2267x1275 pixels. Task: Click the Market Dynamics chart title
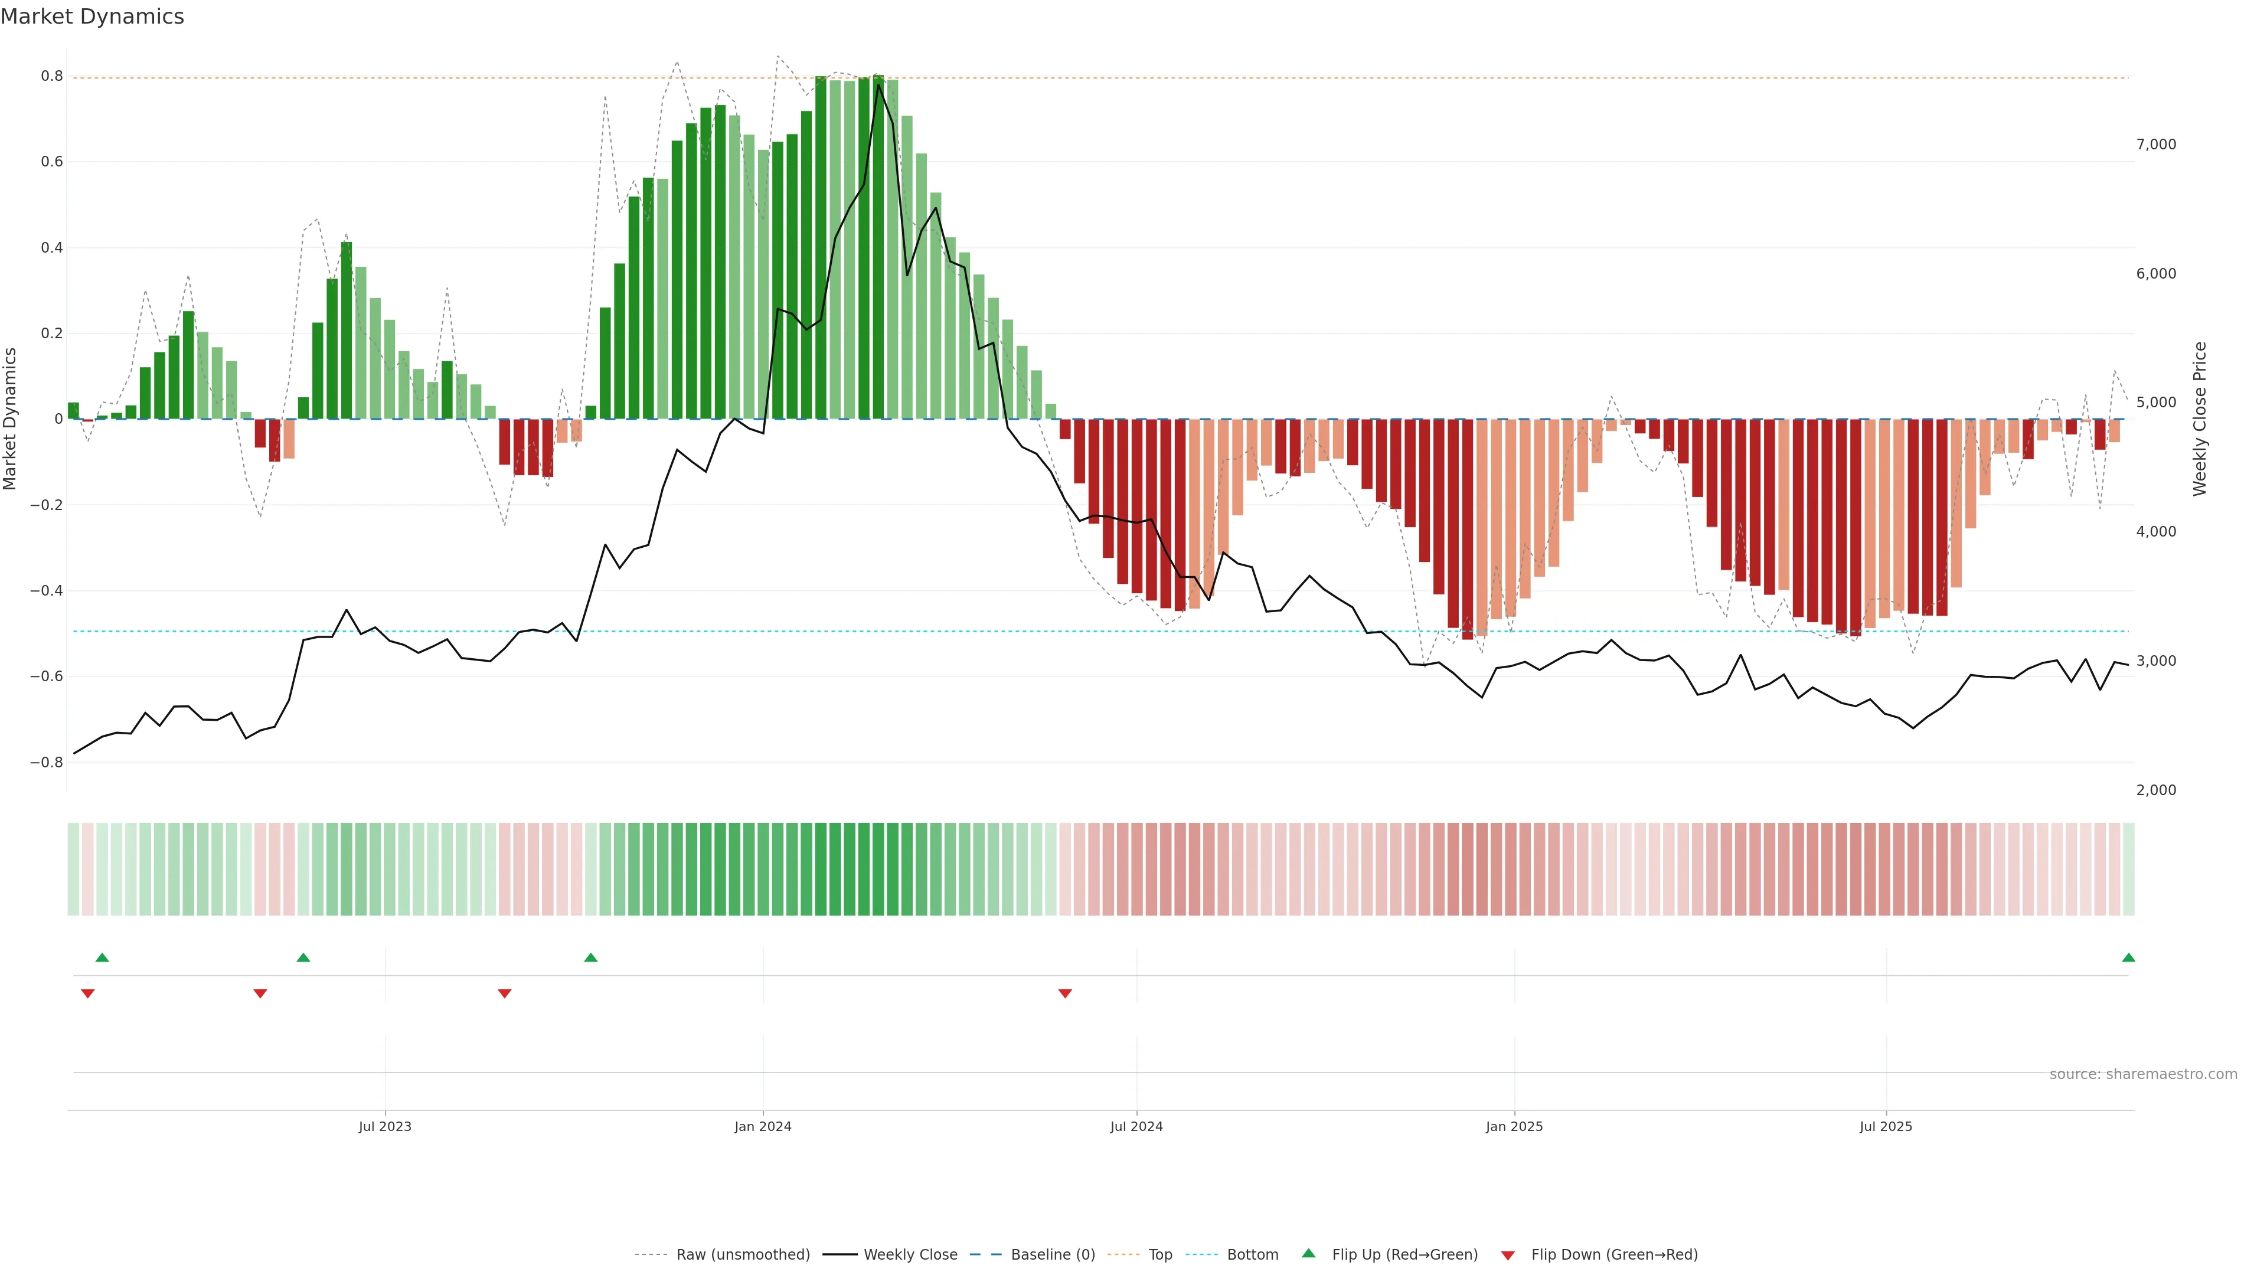(93, 17)
